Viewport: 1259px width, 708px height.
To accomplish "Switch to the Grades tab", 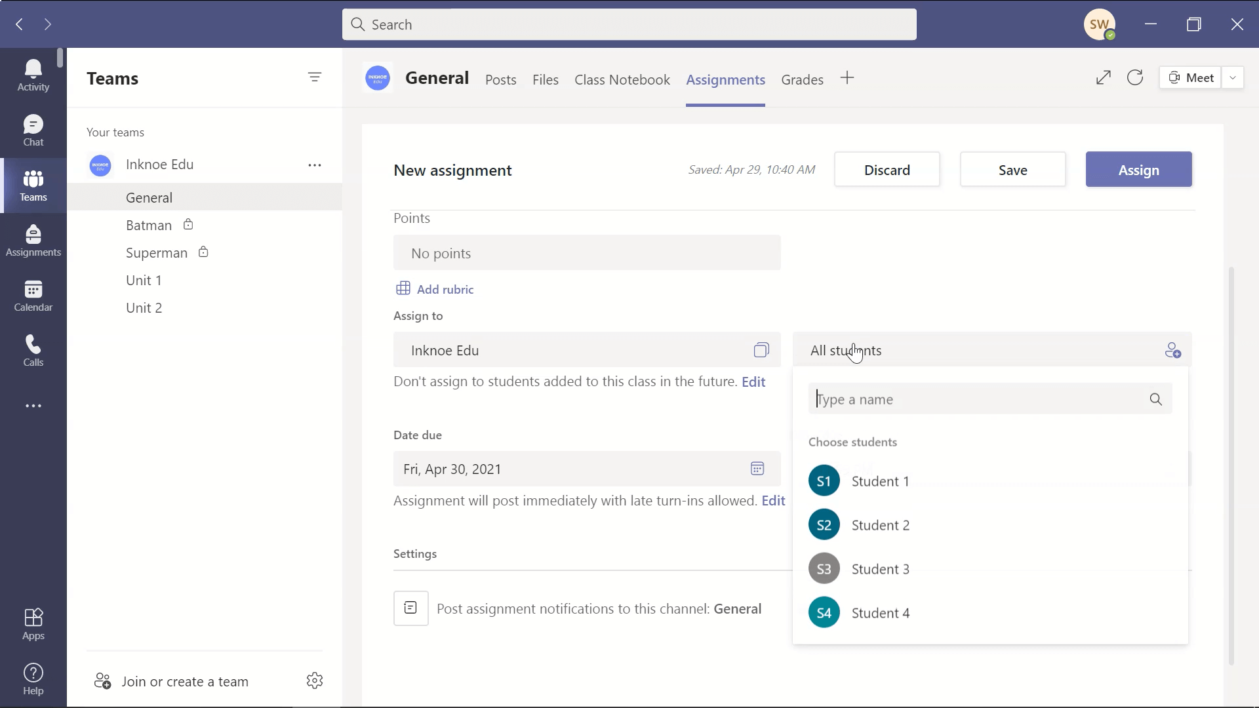I will [801, 79].
